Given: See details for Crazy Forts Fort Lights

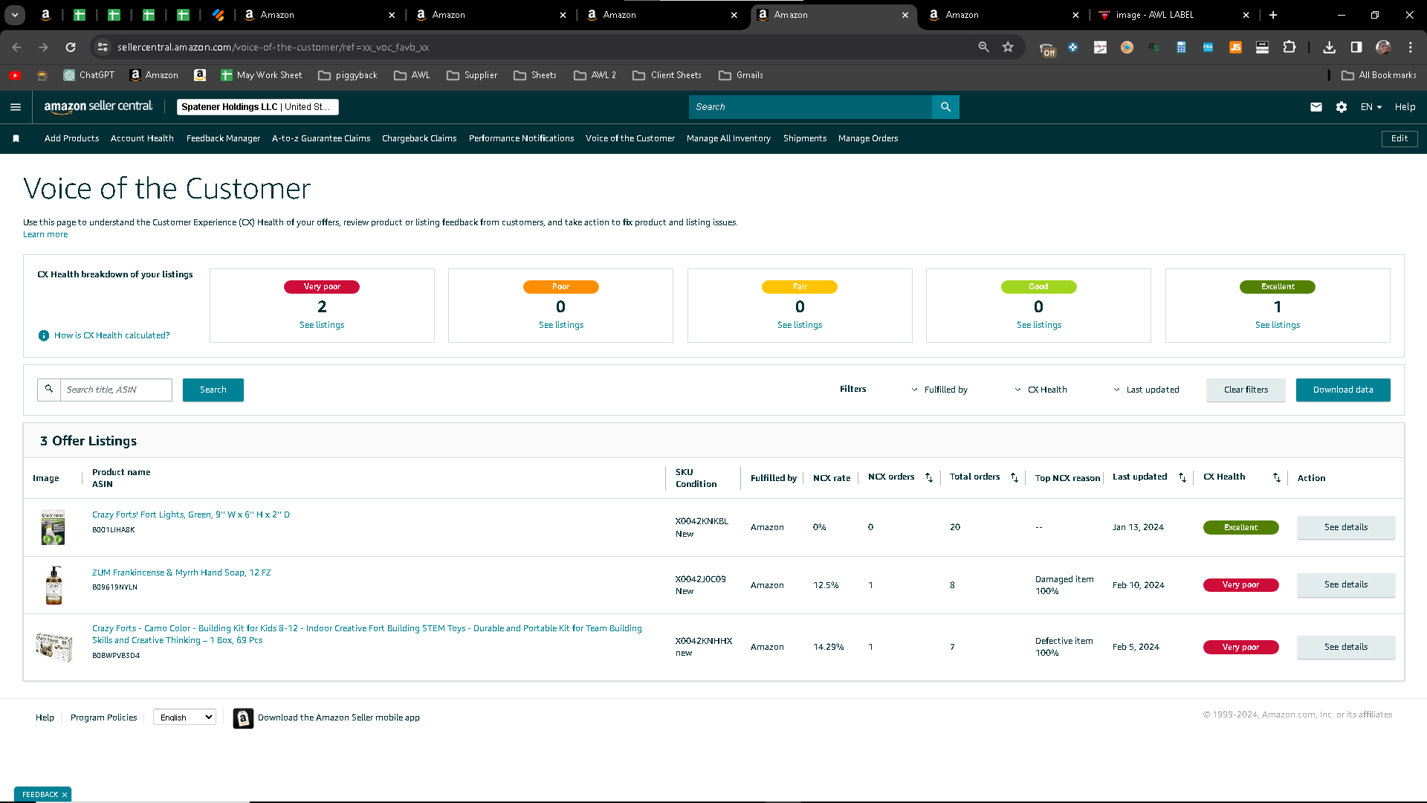Looking at the screenshot, I should [x=1346, y=528].
